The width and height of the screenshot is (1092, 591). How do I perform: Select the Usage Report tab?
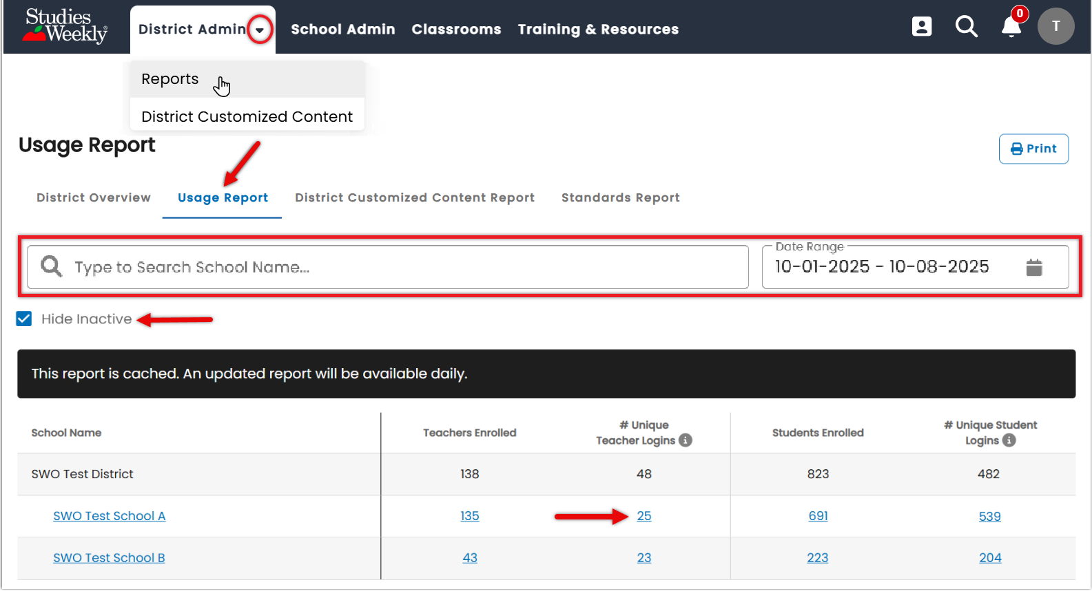(x=223, y=197)
